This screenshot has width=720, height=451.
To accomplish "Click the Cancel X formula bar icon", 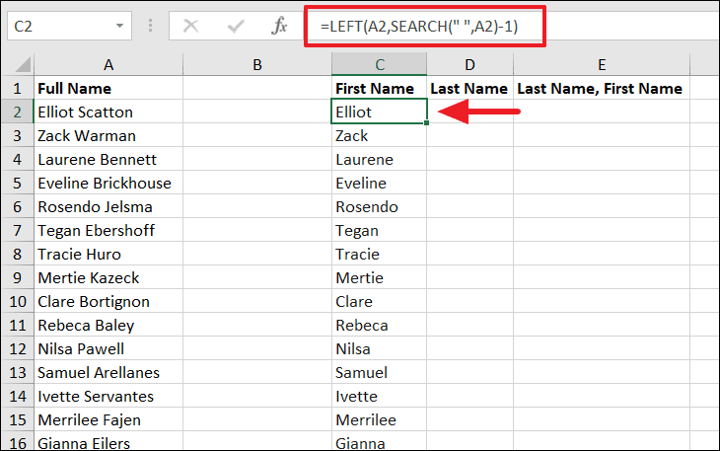I will [190, 27].
